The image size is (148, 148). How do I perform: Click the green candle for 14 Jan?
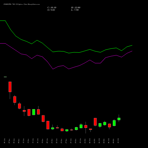point(34,112)
